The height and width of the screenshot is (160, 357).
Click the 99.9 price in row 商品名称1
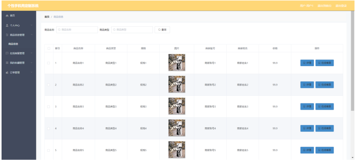(275, 63)
